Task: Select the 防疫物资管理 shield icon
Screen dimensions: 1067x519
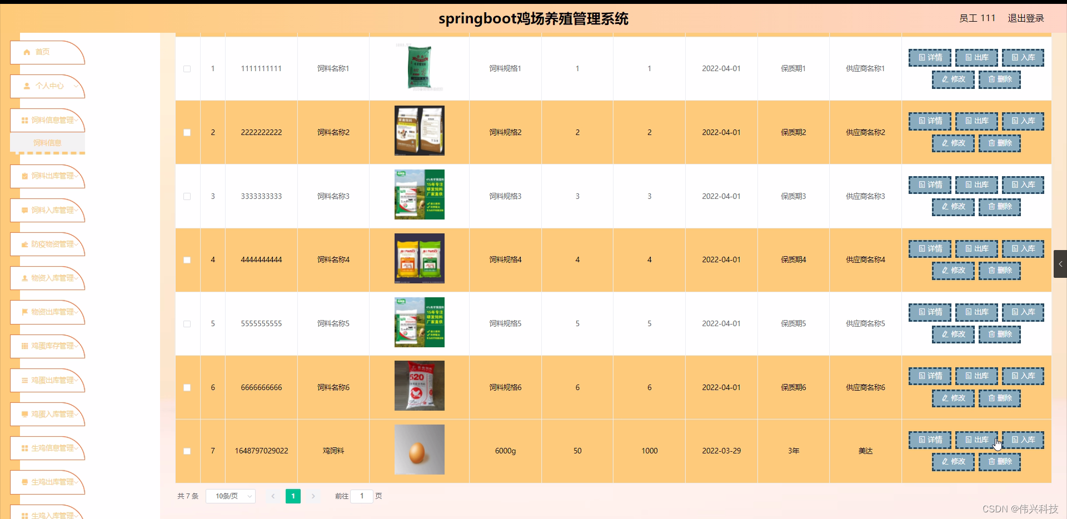Action: pos(24,244)
